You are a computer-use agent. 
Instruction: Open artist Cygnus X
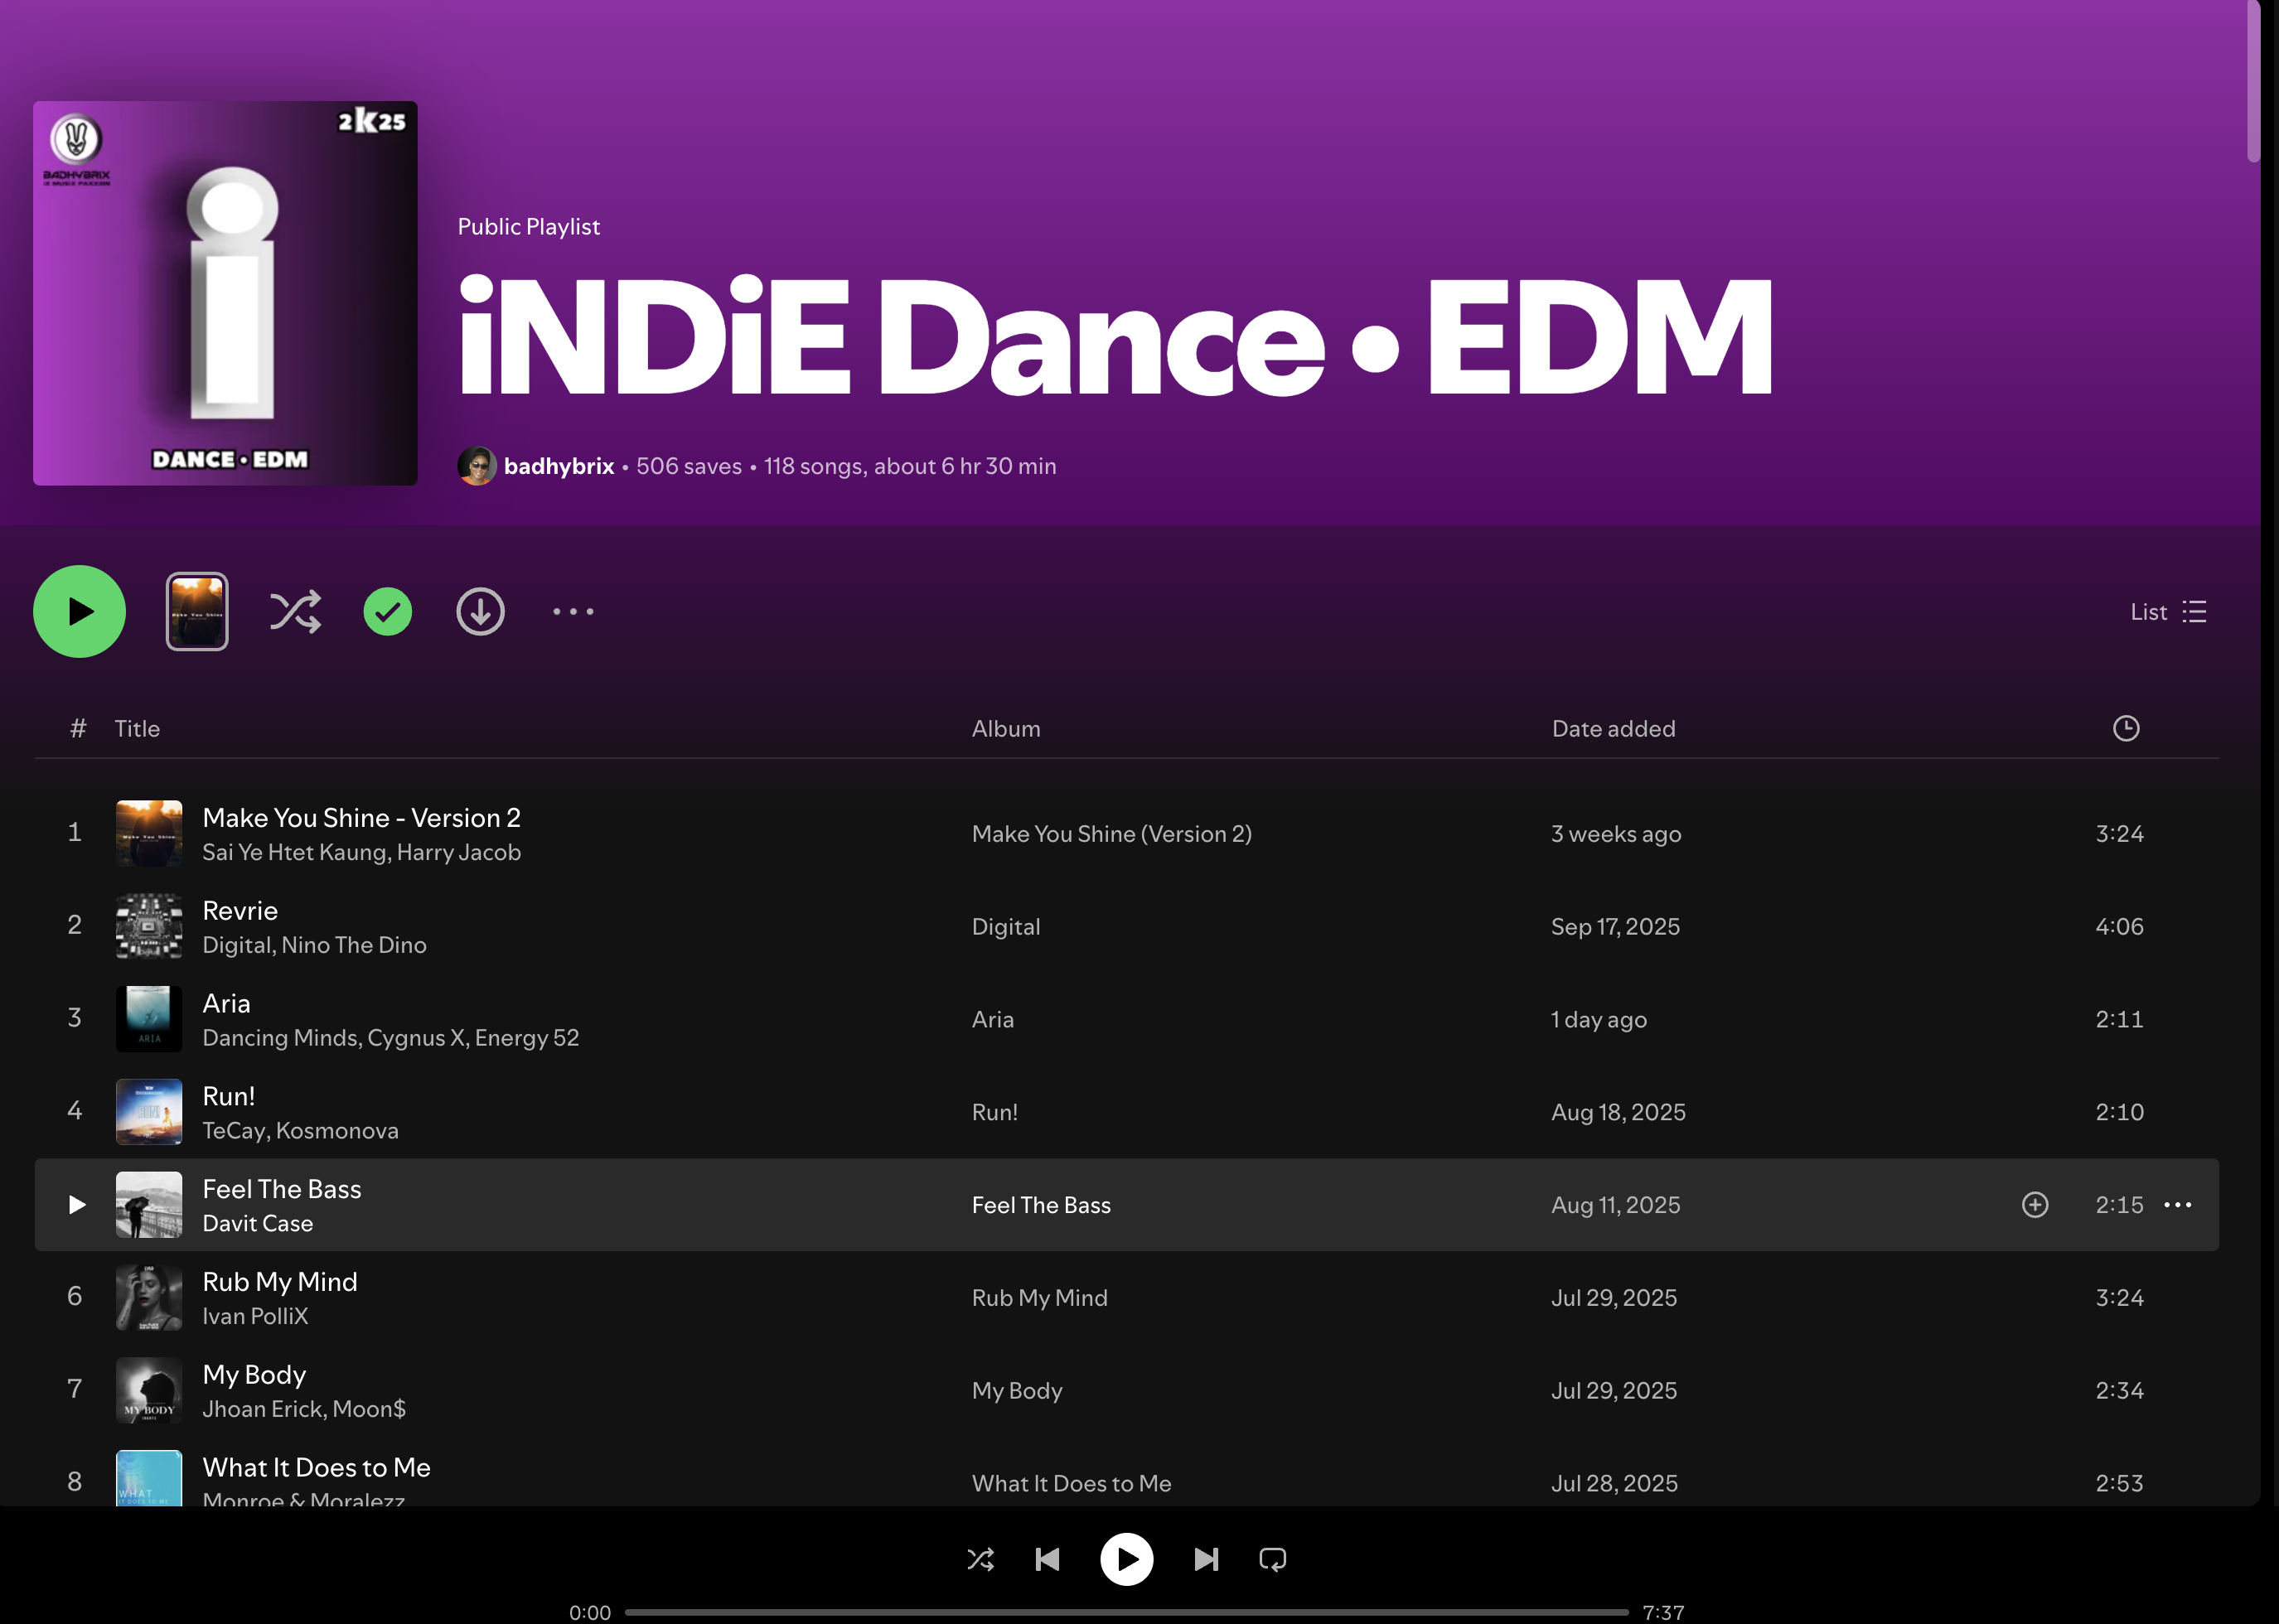[x=416, y=1038]
